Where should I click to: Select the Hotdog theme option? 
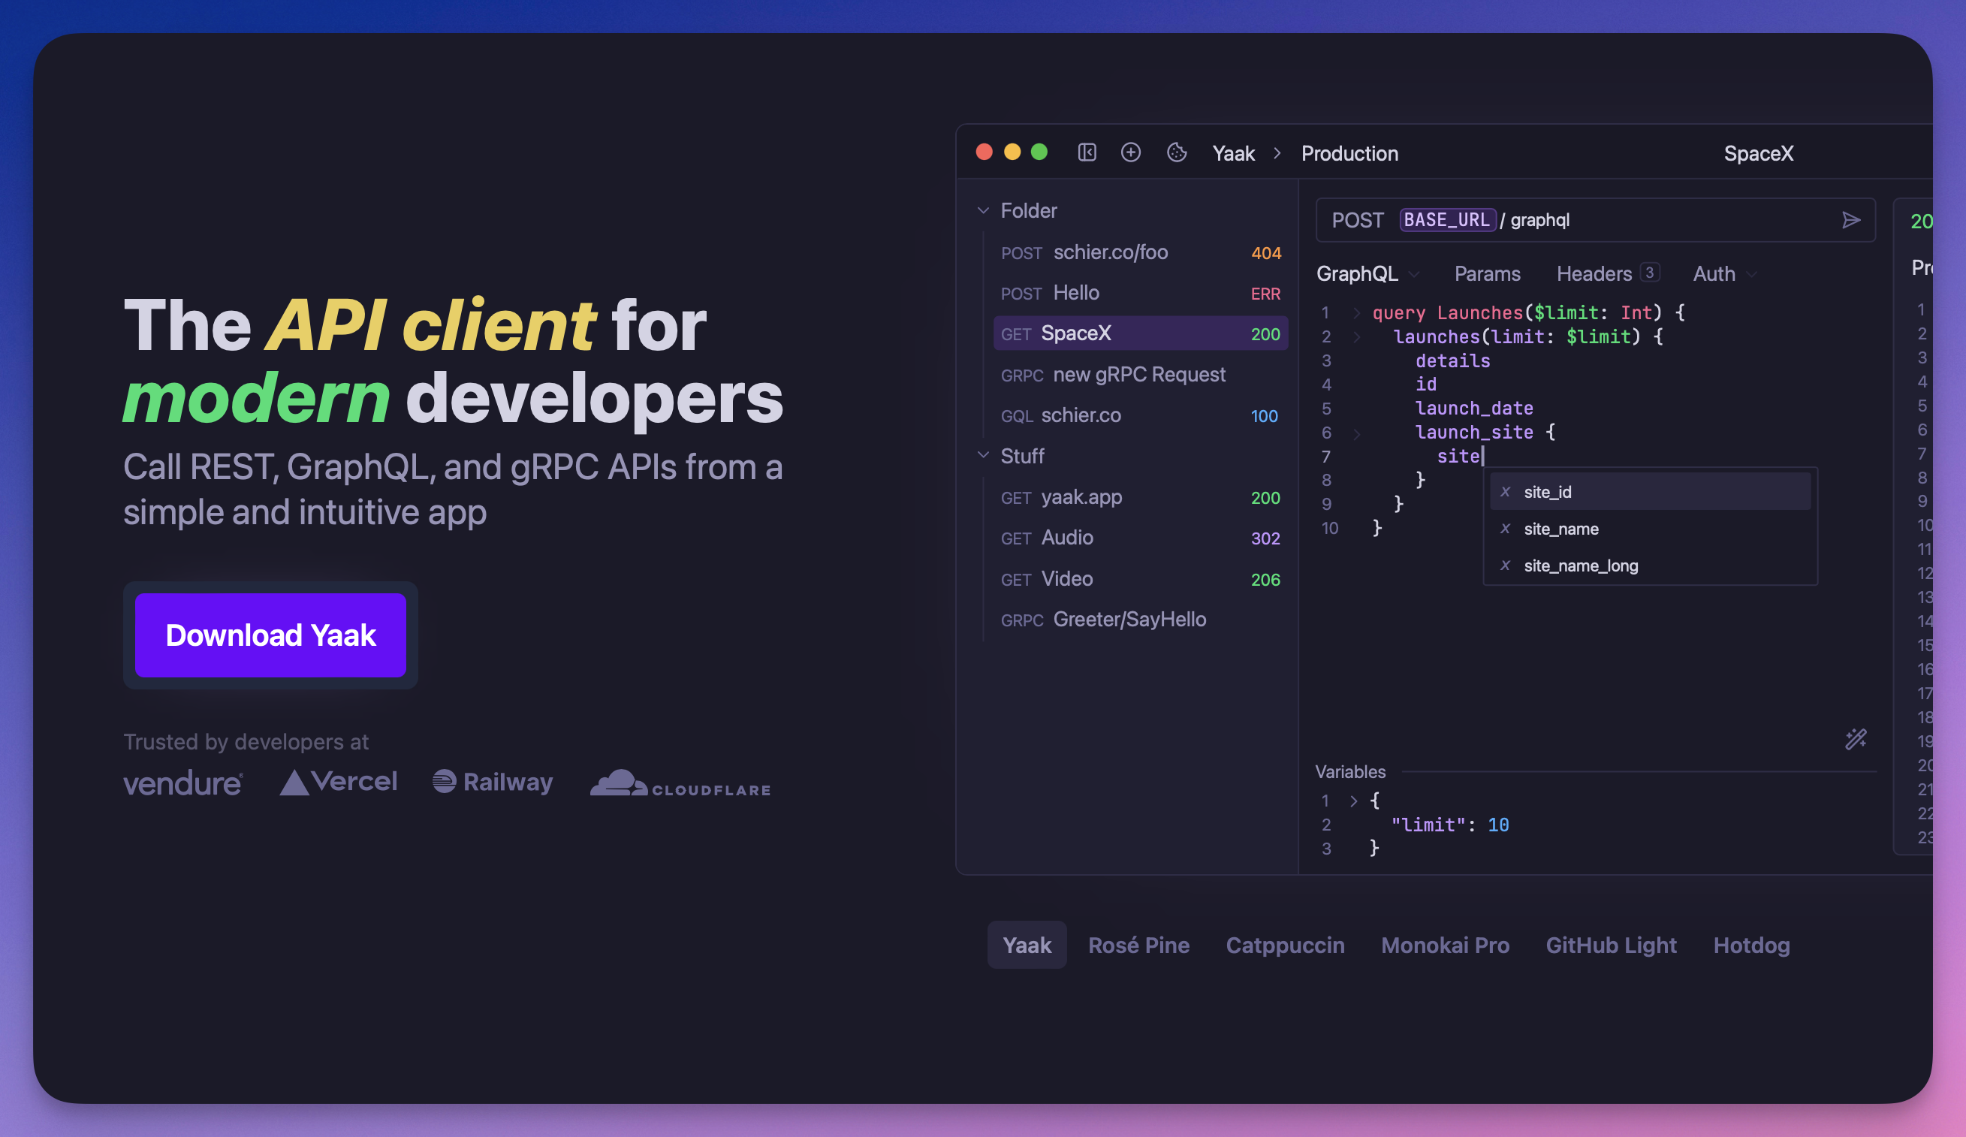tap(1750, 945)
